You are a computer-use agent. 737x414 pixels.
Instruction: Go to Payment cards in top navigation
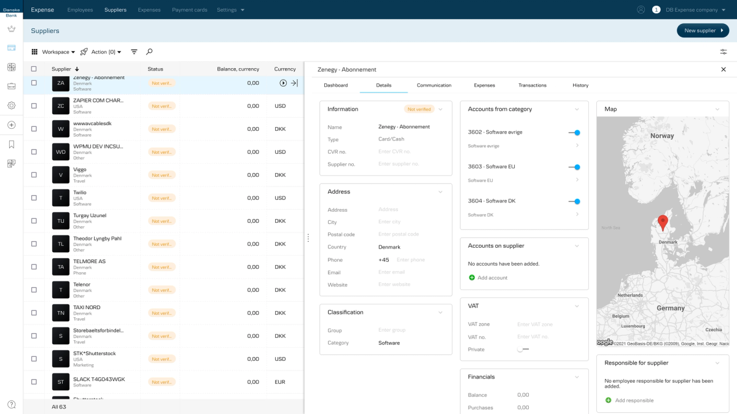click(x=190, y=10)
